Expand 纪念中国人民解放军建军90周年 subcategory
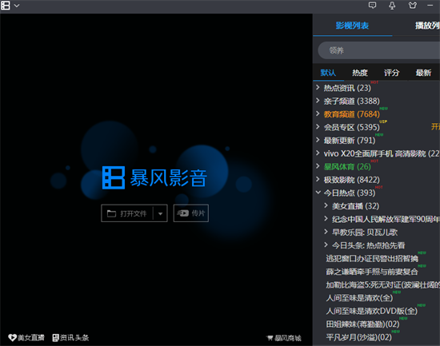440x346 pixels. point(326,219)
